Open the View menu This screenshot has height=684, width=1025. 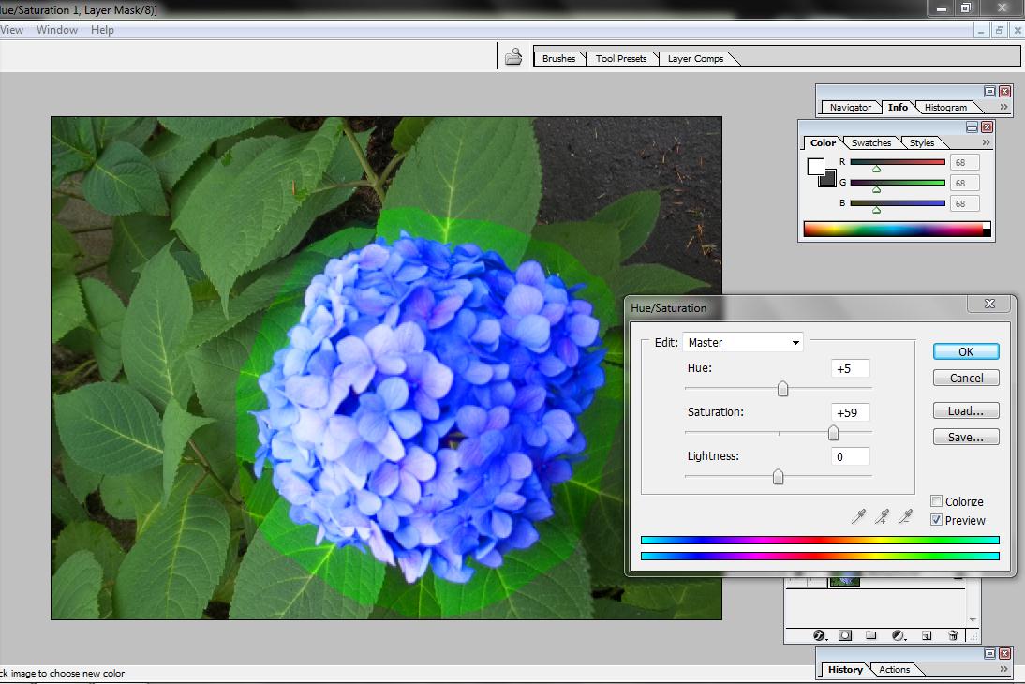coord(12,30)
